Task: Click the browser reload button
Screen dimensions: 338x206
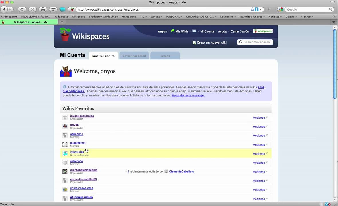Action: point(22,9)
